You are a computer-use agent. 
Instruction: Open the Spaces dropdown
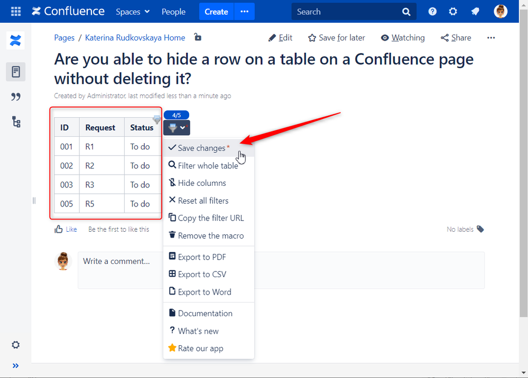[x=132, y=11]
